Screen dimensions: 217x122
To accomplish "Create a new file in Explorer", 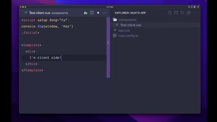I will 170,13.
